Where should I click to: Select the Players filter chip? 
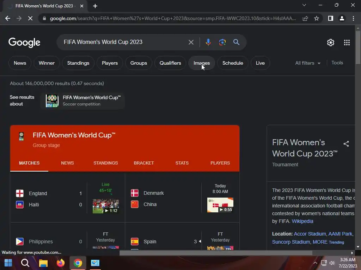(110, 63)
